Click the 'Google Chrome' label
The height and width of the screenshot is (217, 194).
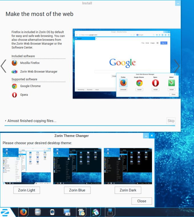click(x=31, y=86)
